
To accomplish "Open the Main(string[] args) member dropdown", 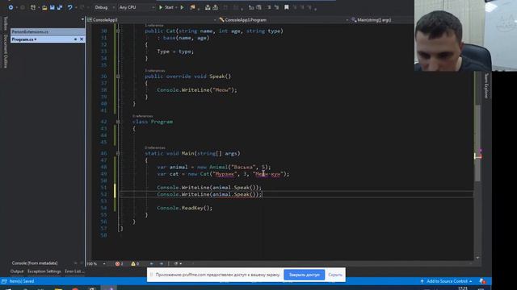I will point(382,20).
